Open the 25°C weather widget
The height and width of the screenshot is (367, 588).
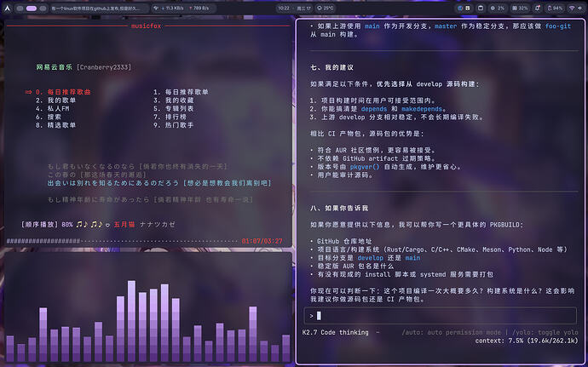pos(325,8)
